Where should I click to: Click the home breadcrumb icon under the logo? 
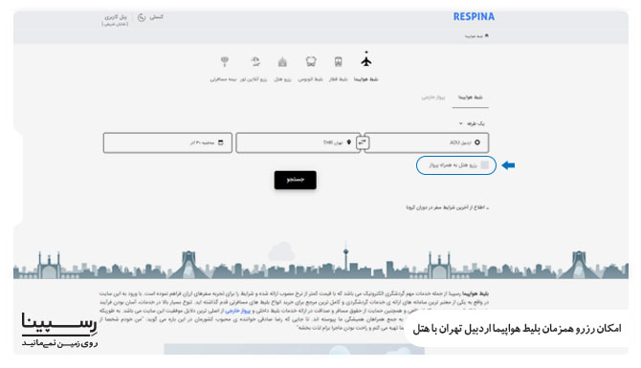[486, 36]
